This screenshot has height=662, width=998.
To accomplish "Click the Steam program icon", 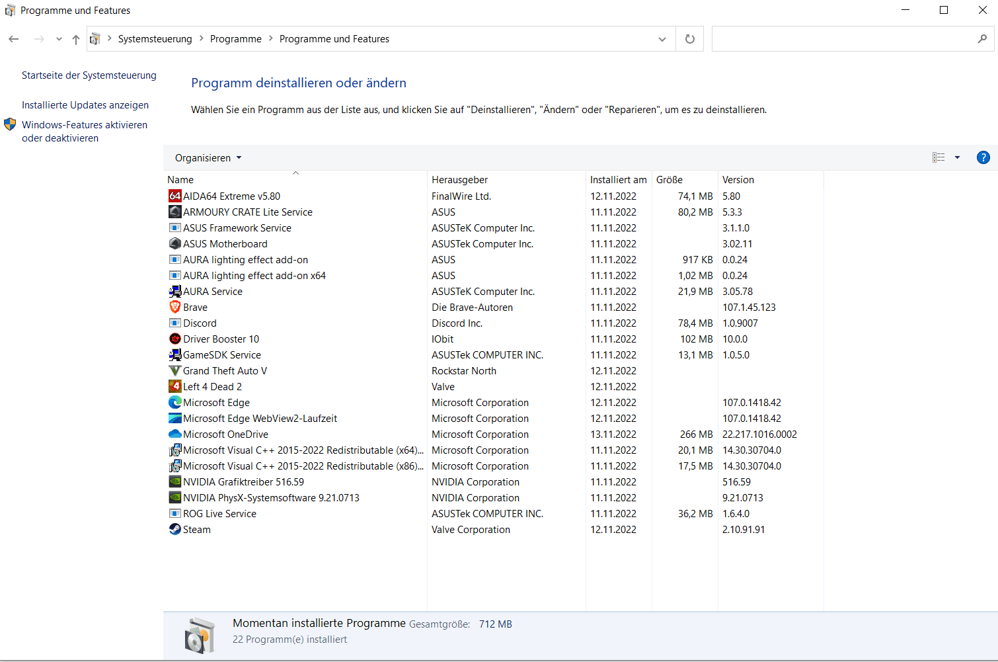I will 175,529.
